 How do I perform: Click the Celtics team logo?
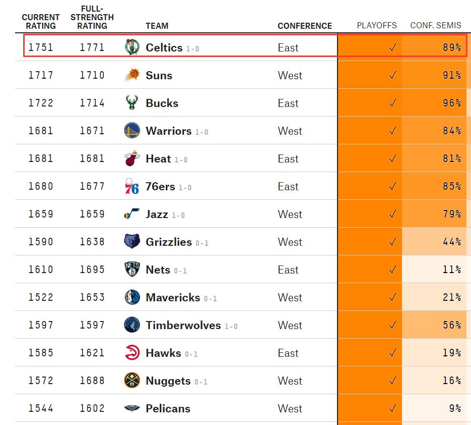131,47
